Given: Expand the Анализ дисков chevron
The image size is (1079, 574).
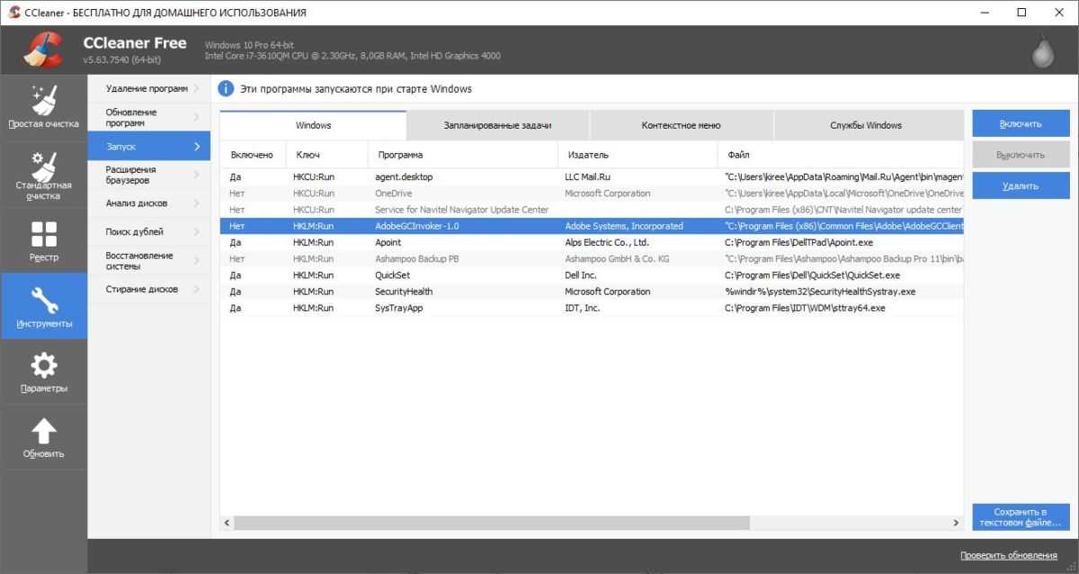Looking at the screenshot, I should 197,203.
